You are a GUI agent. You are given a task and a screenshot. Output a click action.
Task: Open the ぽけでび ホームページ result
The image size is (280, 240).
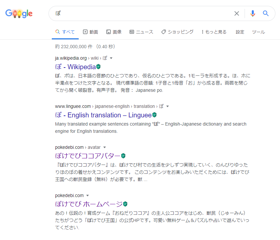[89, 204]
